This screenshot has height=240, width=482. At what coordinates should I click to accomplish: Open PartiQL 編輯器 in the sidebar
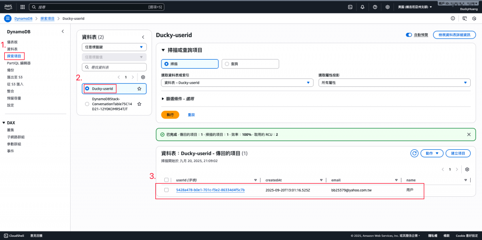click(19, 63)
